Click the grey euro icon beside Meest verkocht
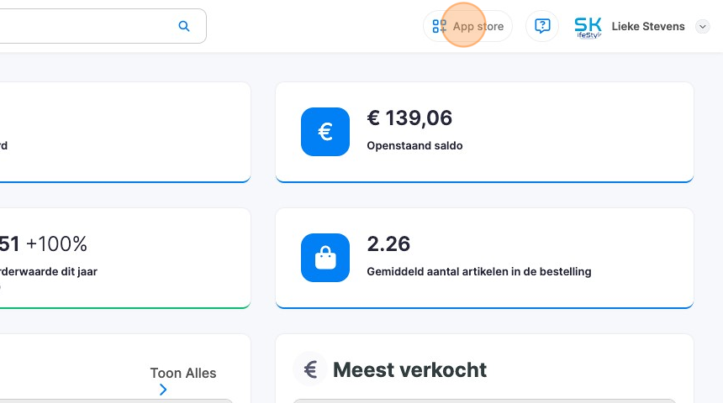Screen dimensions: 723x403 (x=310, y=369)
